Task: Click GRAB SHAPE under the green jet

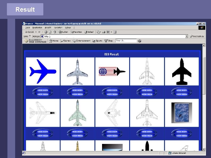Action: (x=78, y=132)
